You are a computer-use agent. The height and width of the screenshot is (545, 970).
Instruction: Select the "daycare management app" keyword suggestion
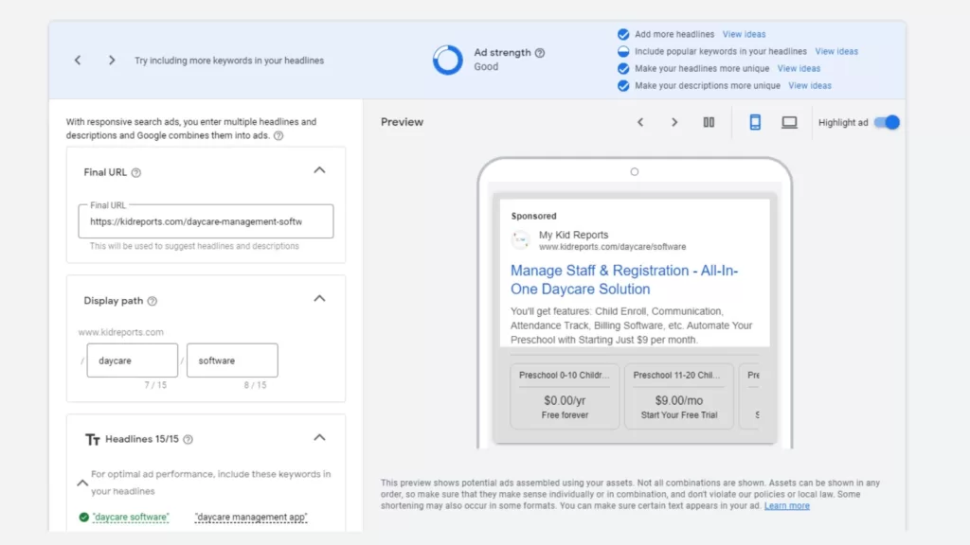tap(251, 518)
